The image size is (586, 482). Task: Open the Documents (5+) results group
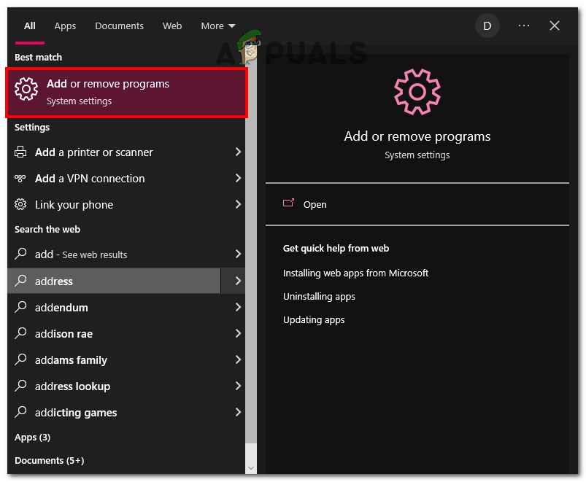(50, 460)
